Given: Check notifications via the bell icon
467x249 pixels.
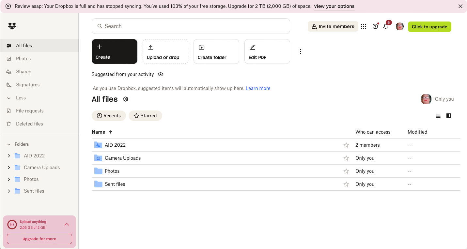Looking at the screenshot, I should tap(386, 26).
